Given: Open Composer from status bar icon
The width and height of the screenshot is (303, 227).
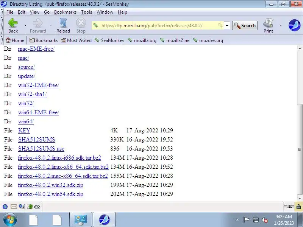Looking at the screenshot, I should (x=22, y=207).
